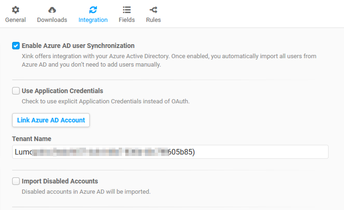The height and width of the screenshot is (210, 344).
Task: Click the 'Tenant Name' field label
Action: click(32, 139)
